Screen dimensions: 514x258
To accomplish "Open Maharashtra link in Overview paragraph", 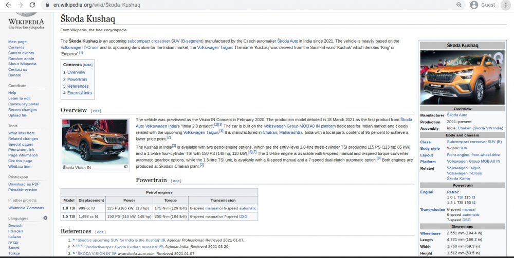I will 291,133.
